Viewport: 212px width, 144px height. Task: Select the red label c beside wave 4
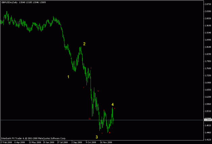(x=115, y=108)
